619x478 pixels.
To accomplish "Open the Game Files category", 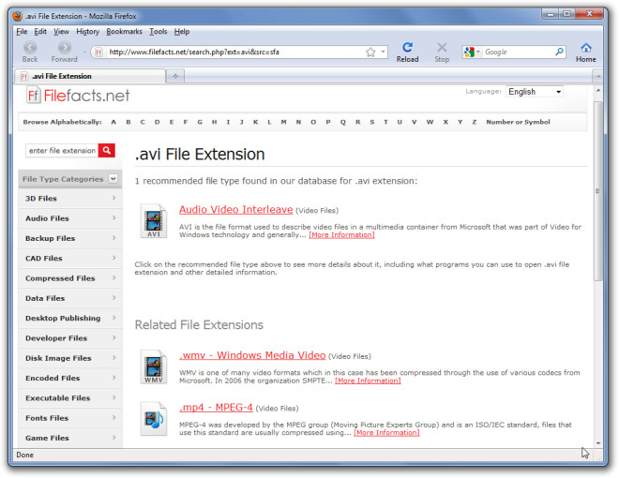I will click(x=70, y=439).
